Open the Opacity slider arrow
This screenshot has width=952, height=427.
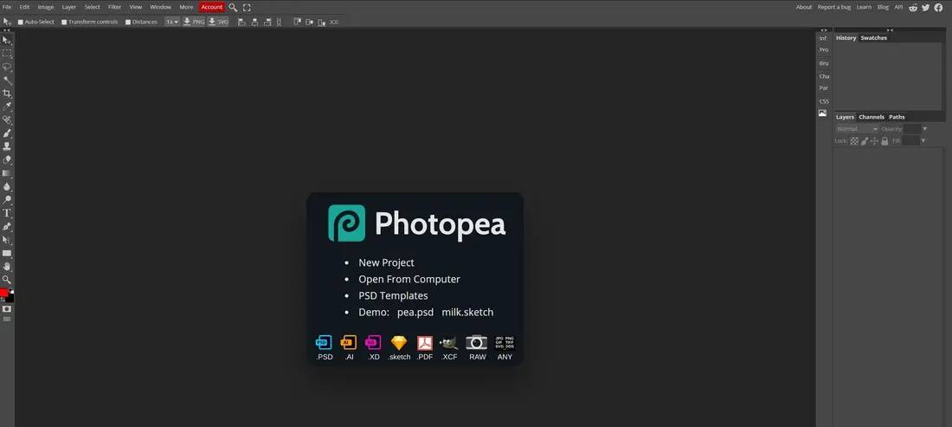pos(924,129)
